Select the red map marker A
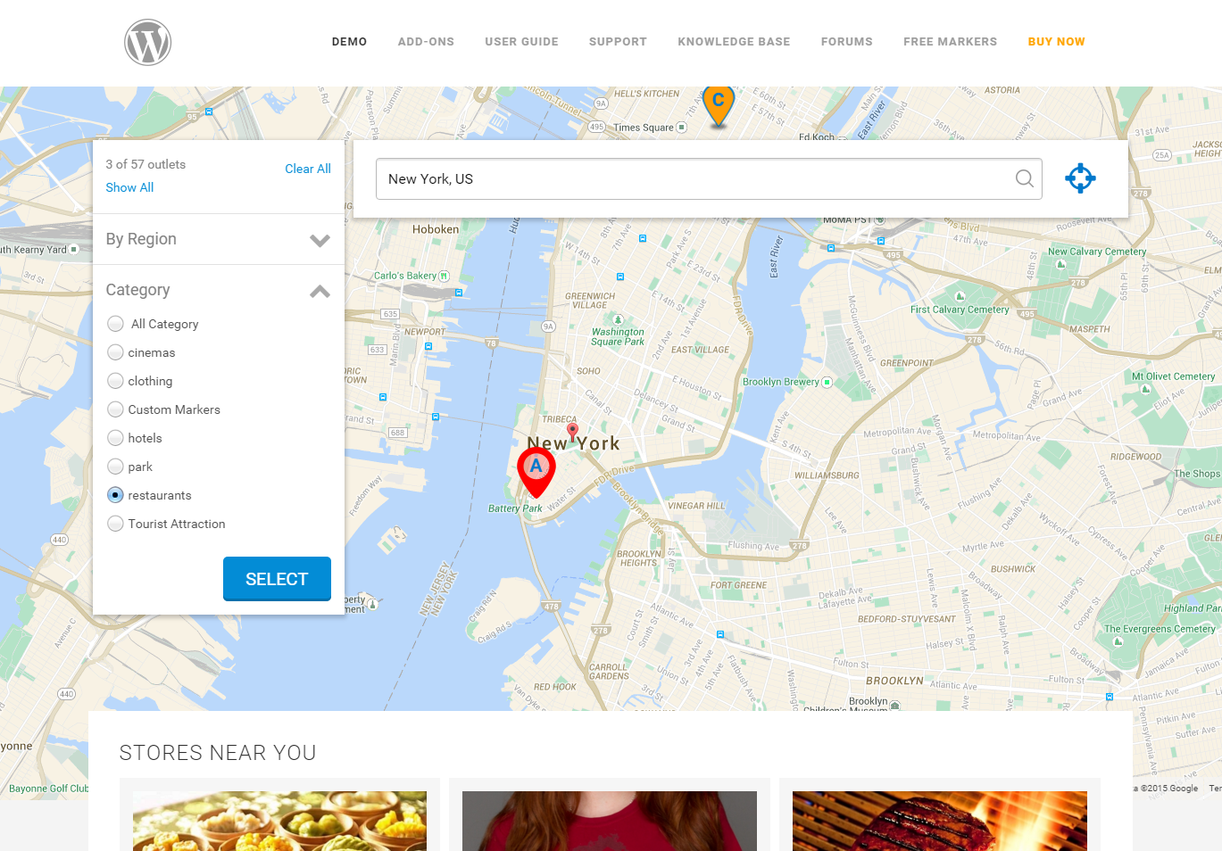 click(536, 472)
